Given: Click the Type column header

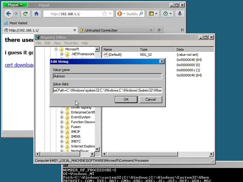Looking at the screenshot, I should 156,49.
